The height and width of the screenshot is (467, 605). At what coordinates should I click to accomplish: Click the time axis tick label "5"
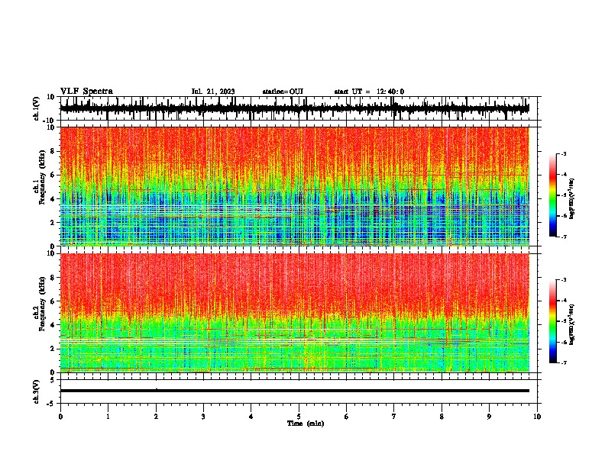click(x=299, y=417)
